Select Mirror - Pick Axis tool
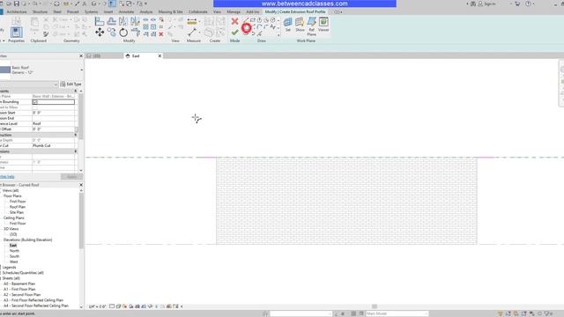Viewport: 564px width, 317px height. click(123, 21)
